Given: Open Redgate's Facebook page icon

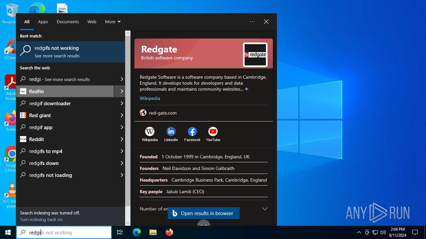Looking at the screenshot, I should pos(192,132).
